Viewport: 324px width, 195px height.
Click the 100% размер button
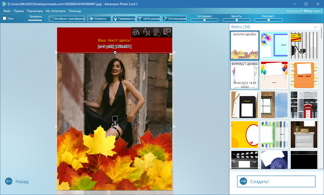tap(148, 19)
